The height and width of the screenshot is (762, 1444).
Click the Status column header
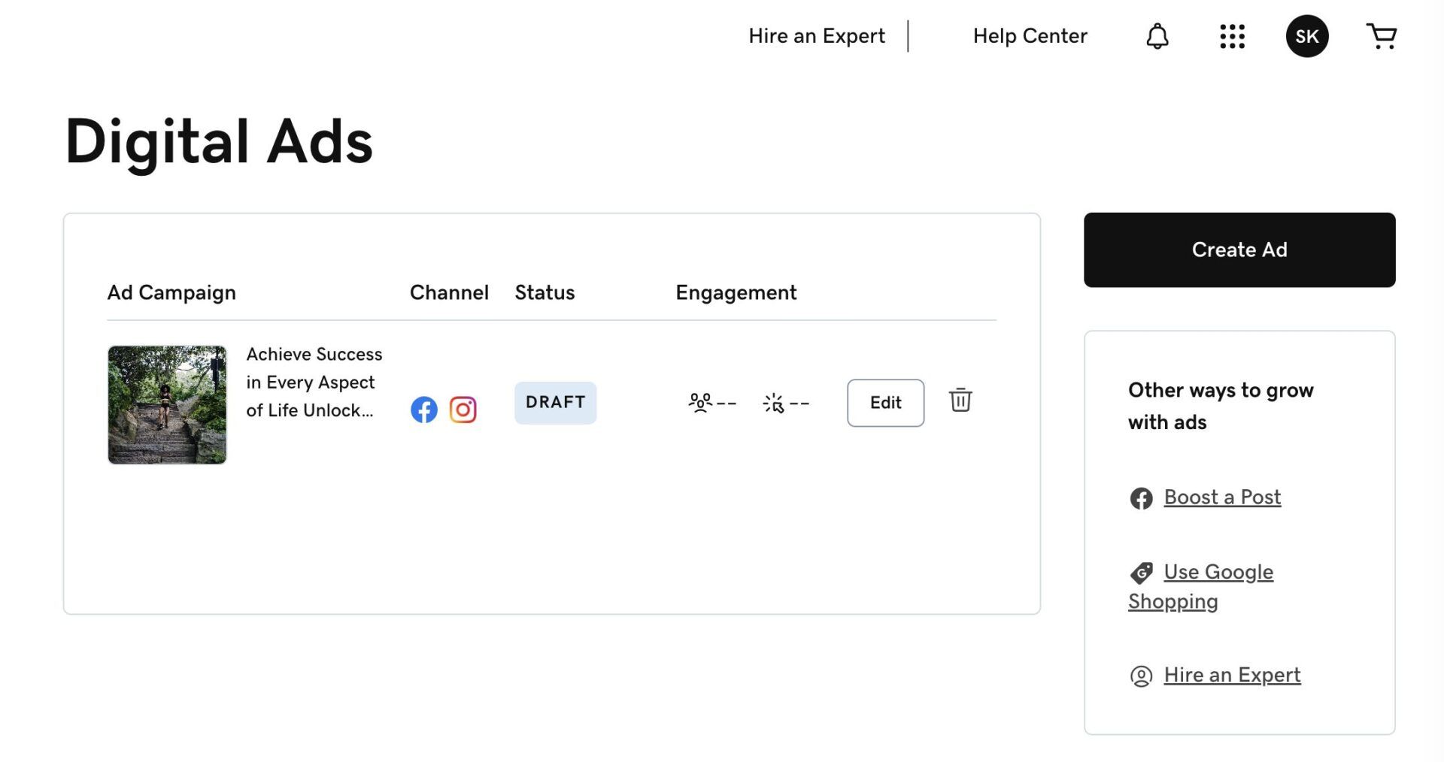[545, 292]
